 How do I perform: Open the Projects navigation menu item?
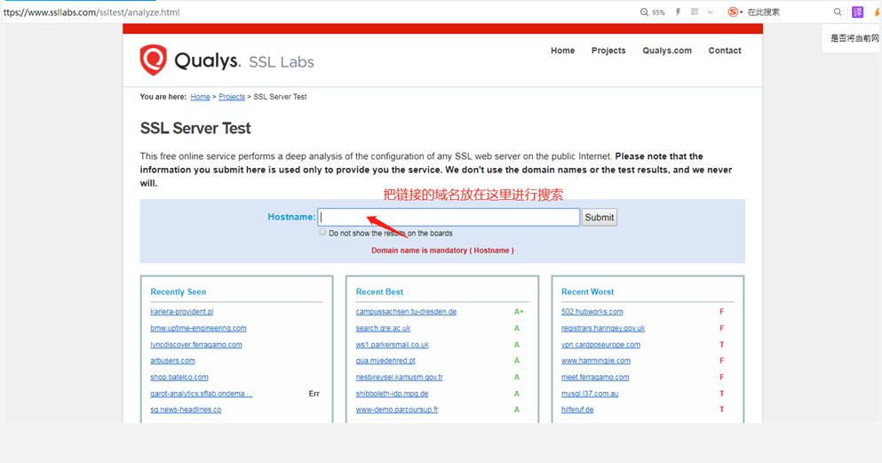608,51
